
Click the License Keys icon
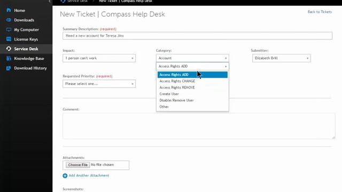click(9, 39)
